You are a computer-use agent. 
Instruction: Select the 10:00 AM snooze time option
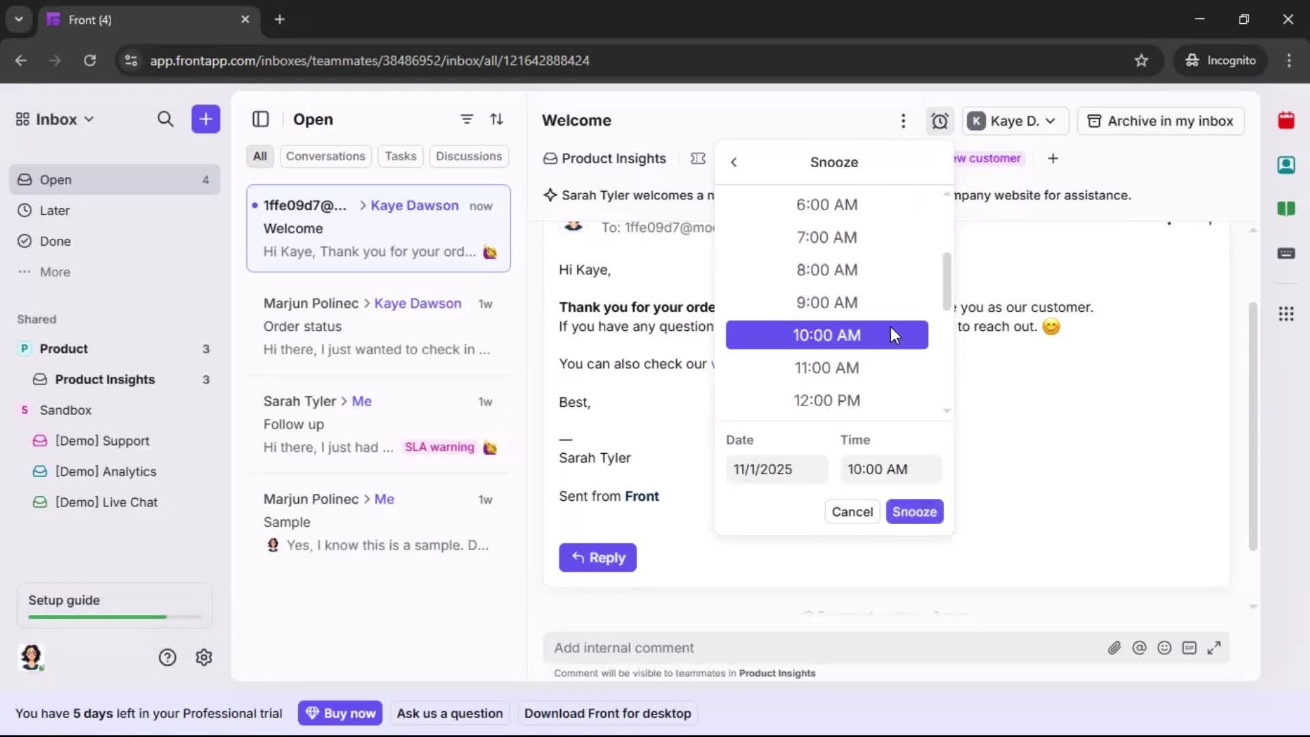[x=827, y=335]
